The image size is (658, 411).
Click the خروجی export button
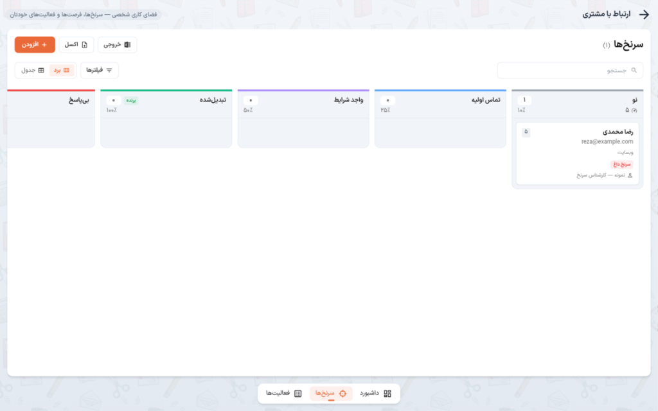117,45
